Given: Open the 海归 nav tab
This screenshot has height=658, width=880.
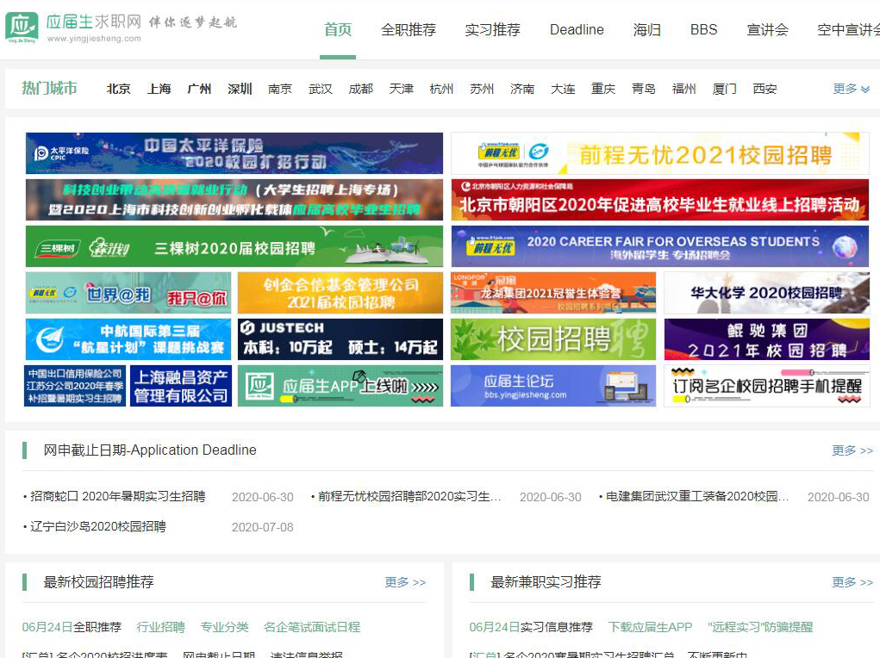Looking at the screenshot, I should coord(647,30).
